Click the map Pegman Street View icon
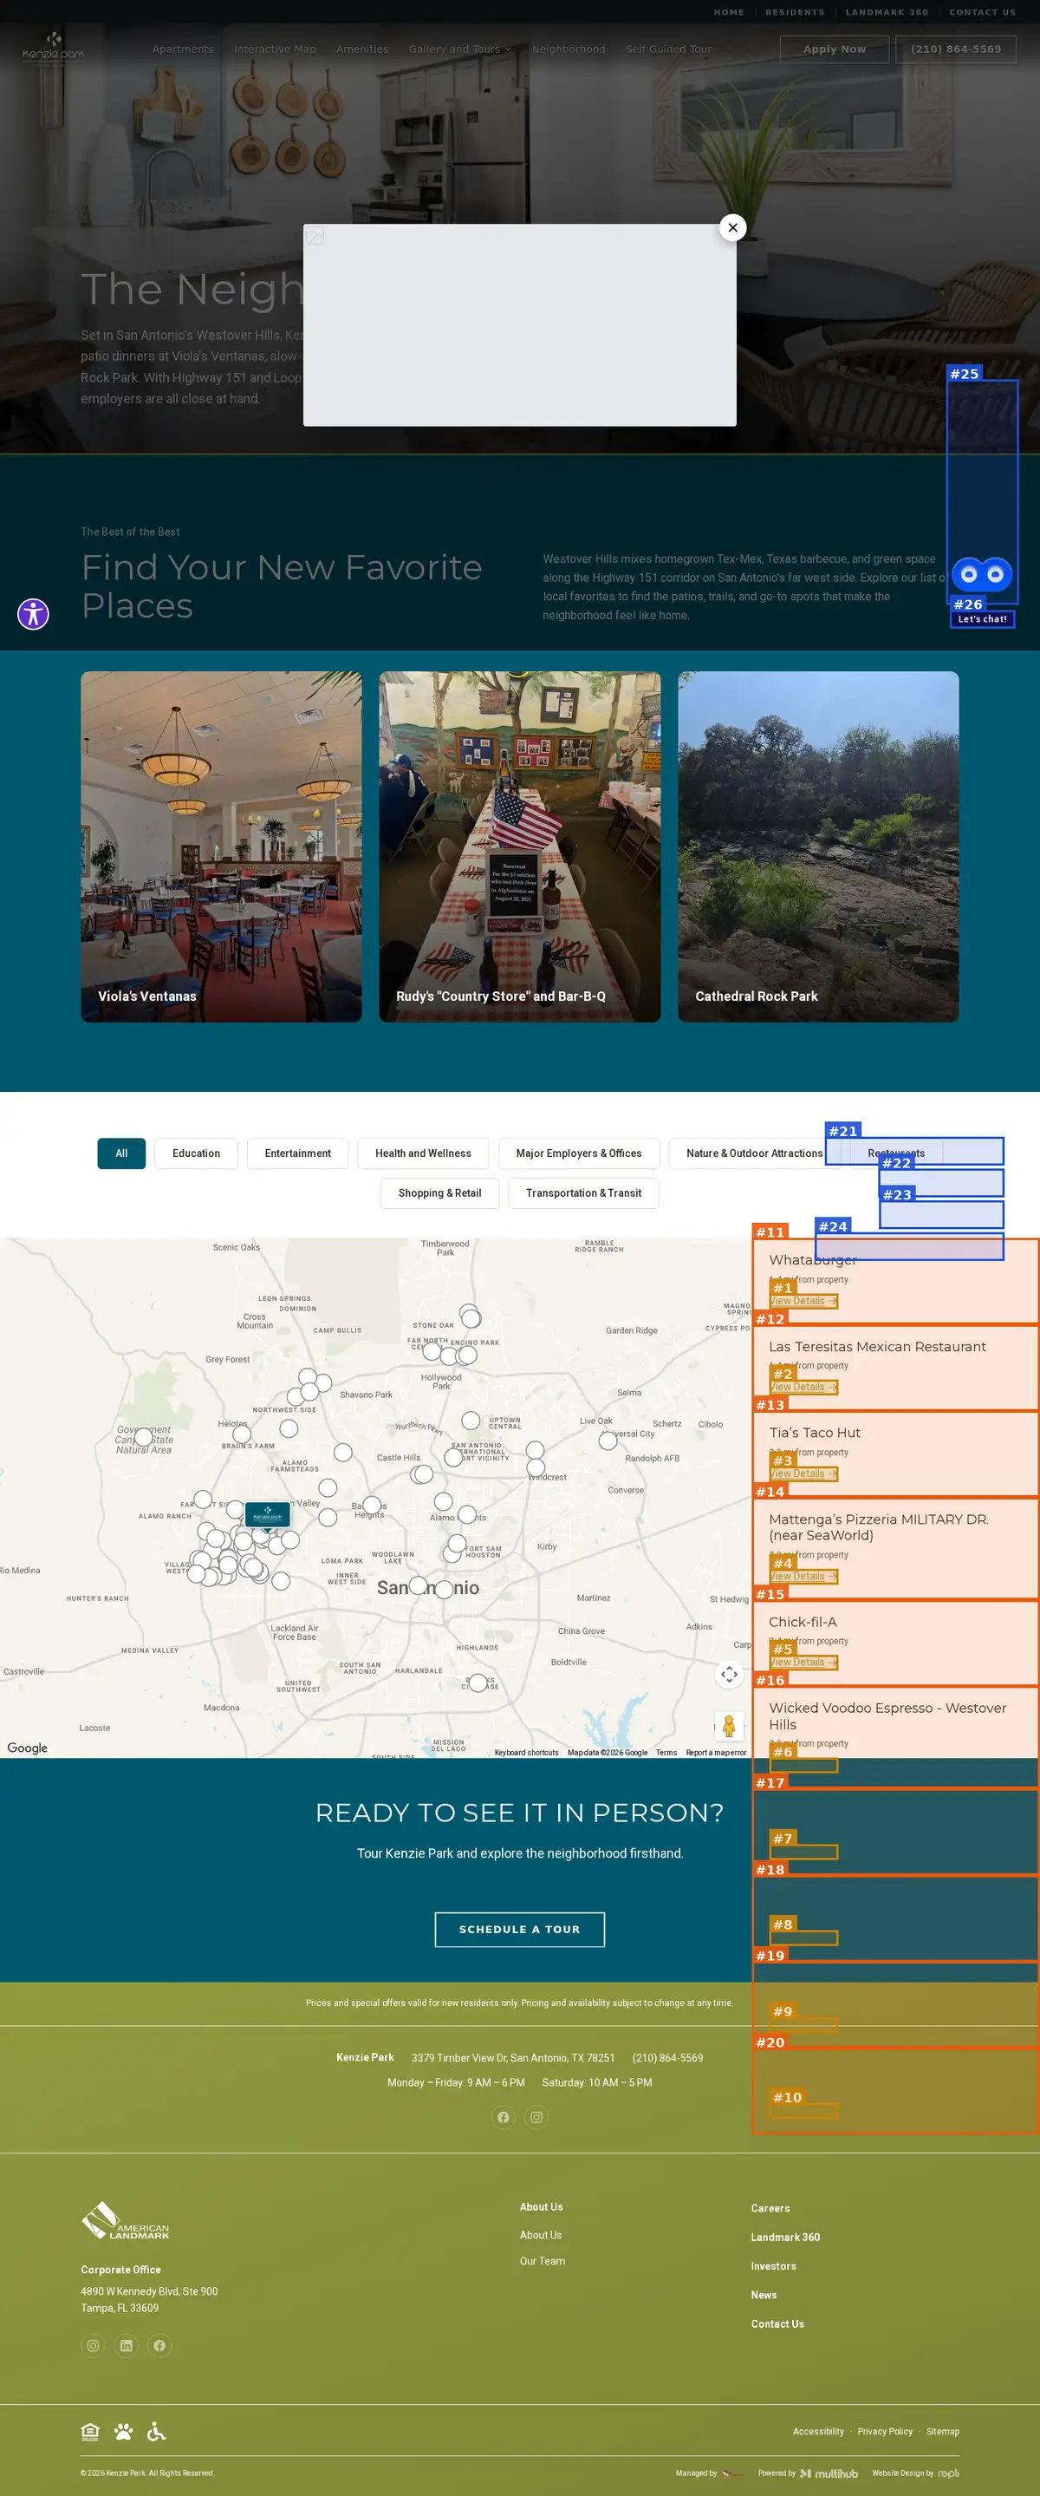The height and width of the screenshot is (2496, 1040). click(x=729, y=1726)
